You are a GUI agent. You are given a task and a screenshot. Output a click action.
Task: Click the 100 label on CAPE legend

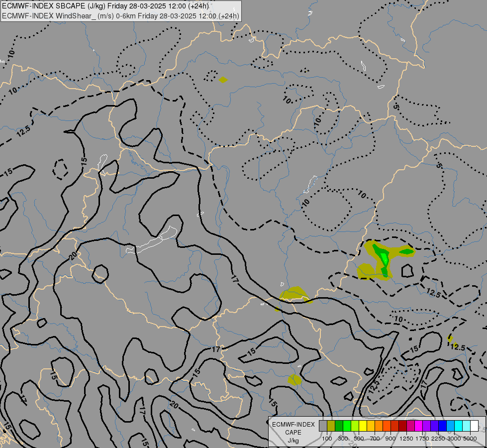[x=327, y=439]
